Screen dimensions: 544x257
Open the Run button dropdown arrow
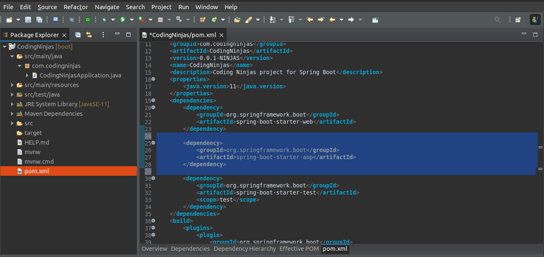point(131,20)
